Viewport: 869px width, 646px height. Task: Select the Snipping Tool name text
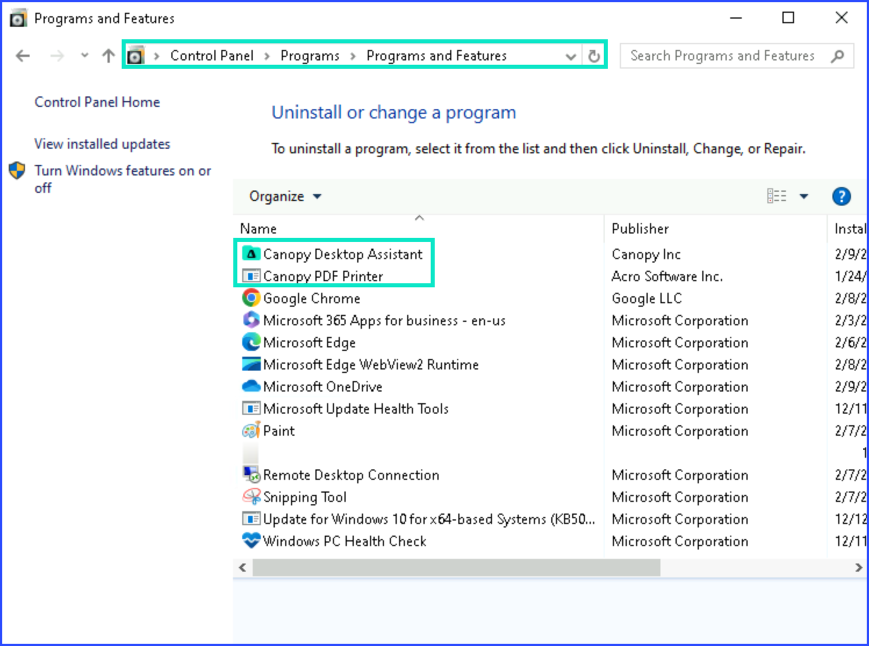304,497
